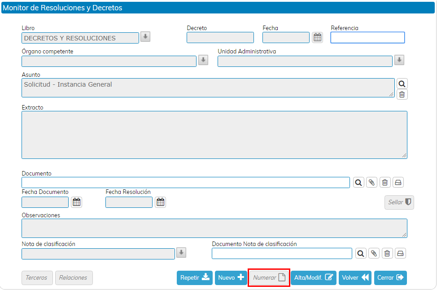Save with the Alta/Modif. button
The image size is (437, 290).
tap(314, 278)
